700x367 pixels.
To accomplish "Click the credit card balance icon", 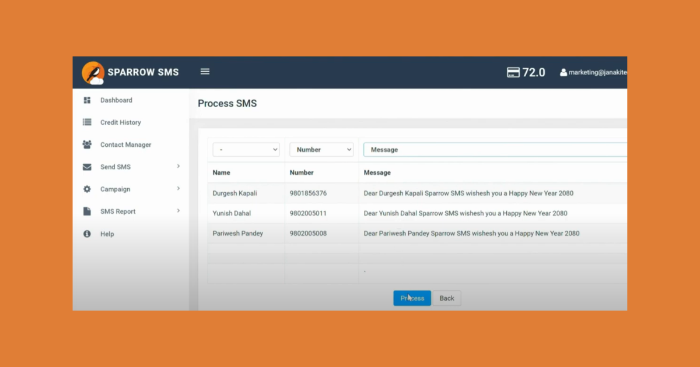I will click(513, 72).
